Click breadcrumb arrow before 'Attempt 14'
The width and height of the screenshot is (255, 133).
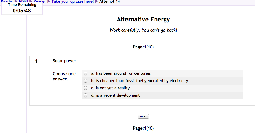(97, 2)
